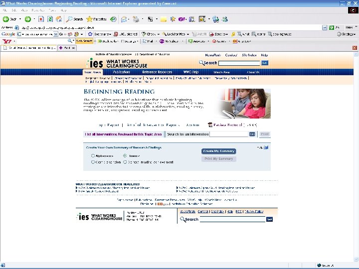Select the General reading achievement radio button
359x269 pixels.
pos(125,162)
